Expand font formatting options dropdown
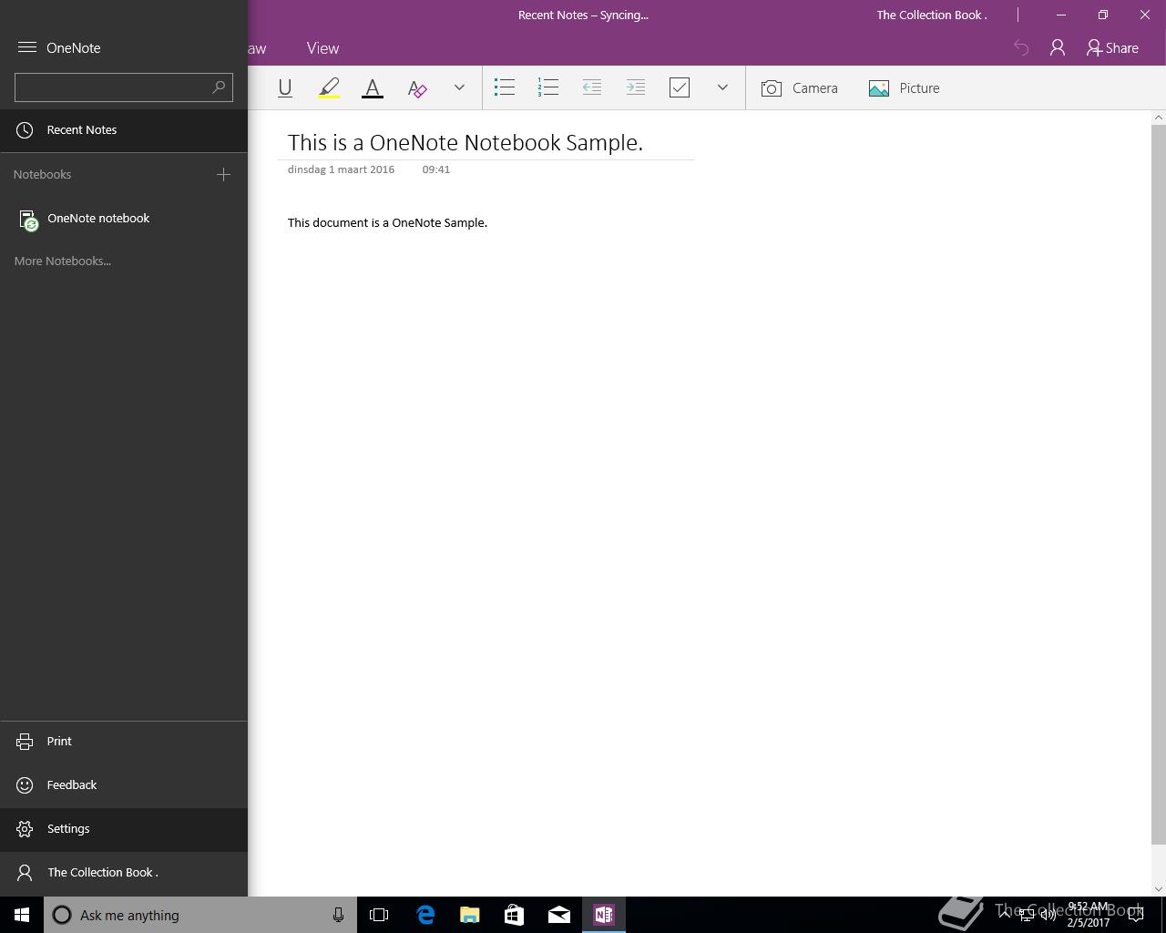This screenshot has height=933, width=1166. click(459, 87)
